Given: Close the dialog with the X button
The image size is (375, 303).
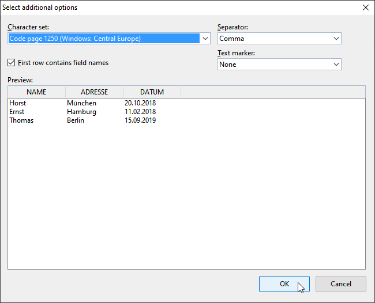Looking at the screenshot, I should 365,7.
